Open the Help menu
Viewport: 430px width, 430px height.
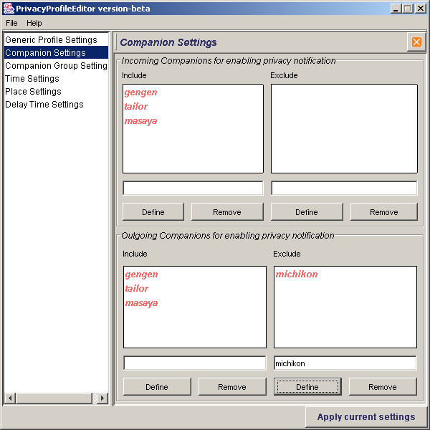click(x=34, y=23)
